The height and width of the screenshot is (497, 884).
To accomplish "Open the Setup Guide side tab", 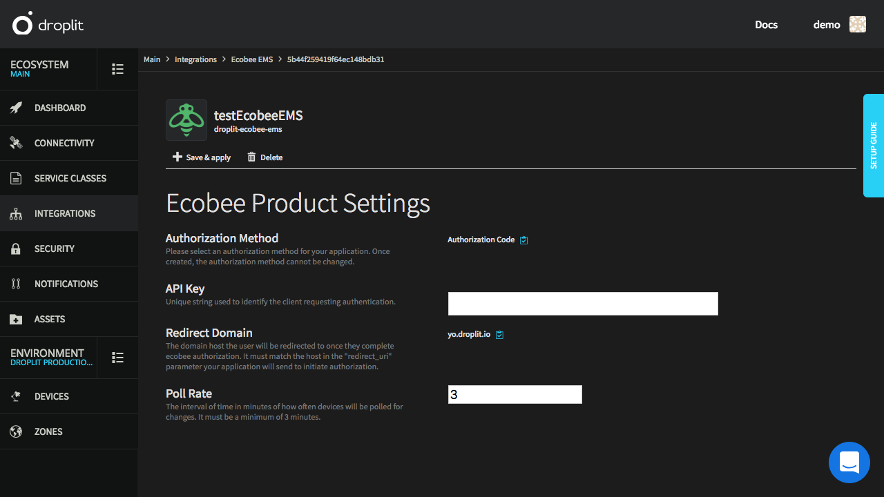I will click(874, 146).
